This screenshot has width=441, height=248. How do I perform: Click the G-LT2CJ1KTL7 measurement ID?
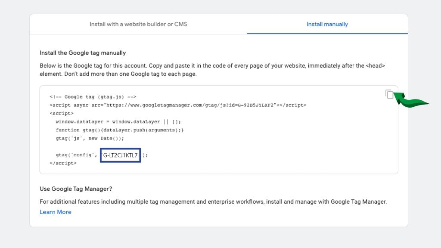coord(121,155)
